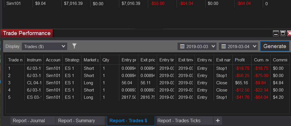
Task: Add new report tab with plus icon
Action: click(218, 121)
